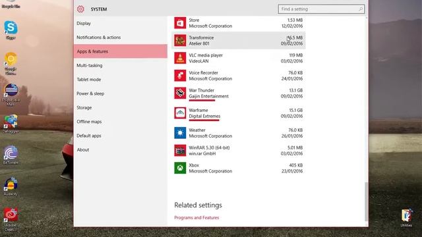The image size is (422, 237).
Task: Click VLC media player size 119 MB
Action: (x=296, y=55)
